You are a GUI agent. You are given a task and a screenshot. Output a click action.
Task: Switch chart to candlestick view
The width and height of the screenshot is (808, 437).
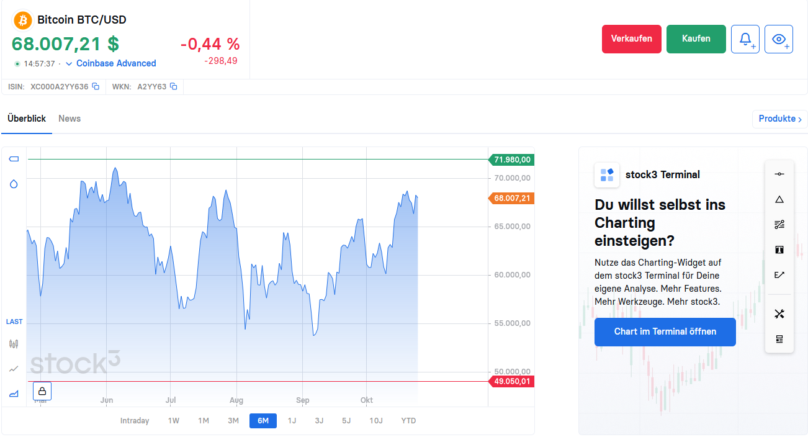(14, 344)
